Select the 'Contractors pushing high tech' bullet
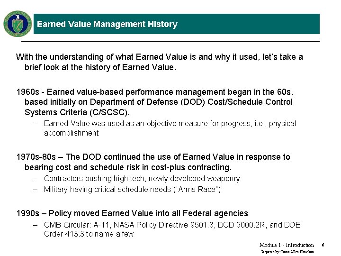This screenshot has width=341, height=256. [142, 179]
